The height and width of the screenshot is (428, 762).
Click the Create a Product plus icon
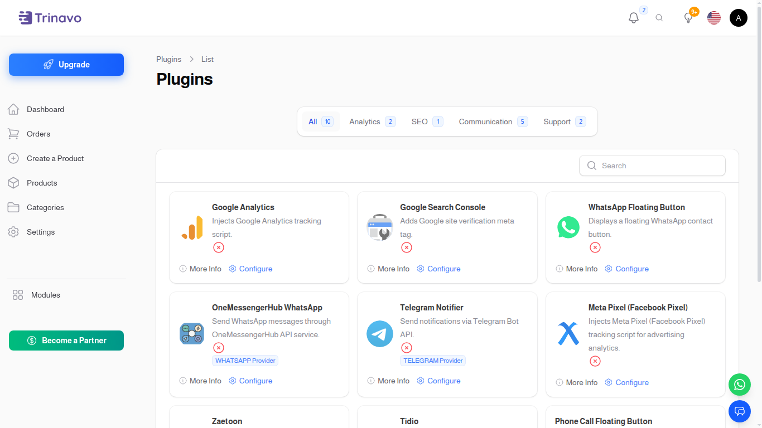13,158
